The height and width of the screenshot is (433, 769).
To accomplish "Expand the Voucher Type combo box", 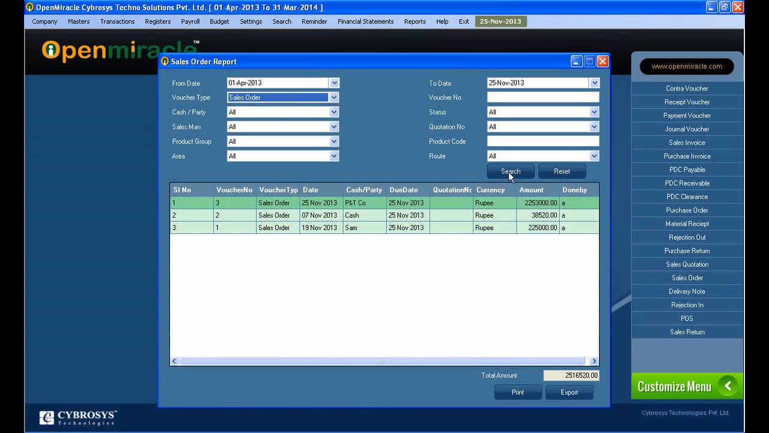I will click(x=335, y=97).
